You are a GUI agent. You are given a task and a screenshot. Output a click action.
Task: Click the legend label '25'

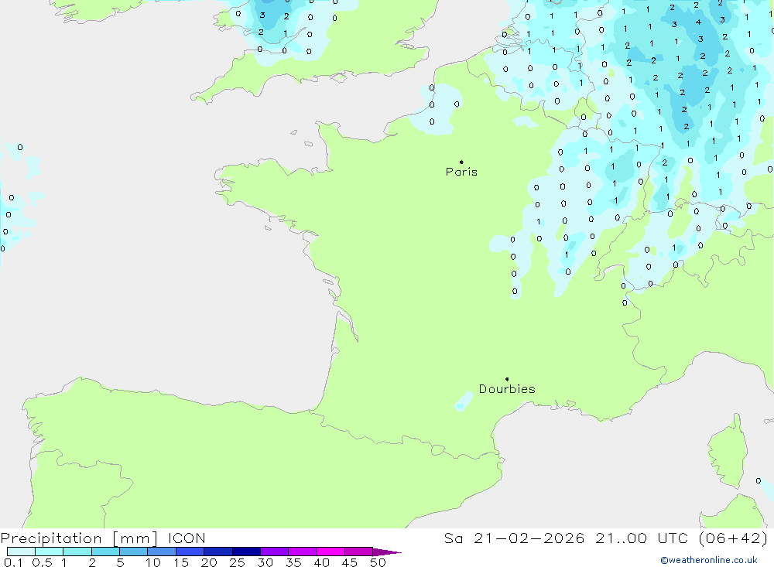(238, 562)
